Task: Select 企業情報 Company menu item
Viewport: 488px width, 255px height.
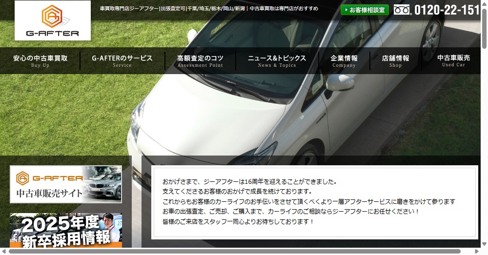Action: tap(344, 61)
